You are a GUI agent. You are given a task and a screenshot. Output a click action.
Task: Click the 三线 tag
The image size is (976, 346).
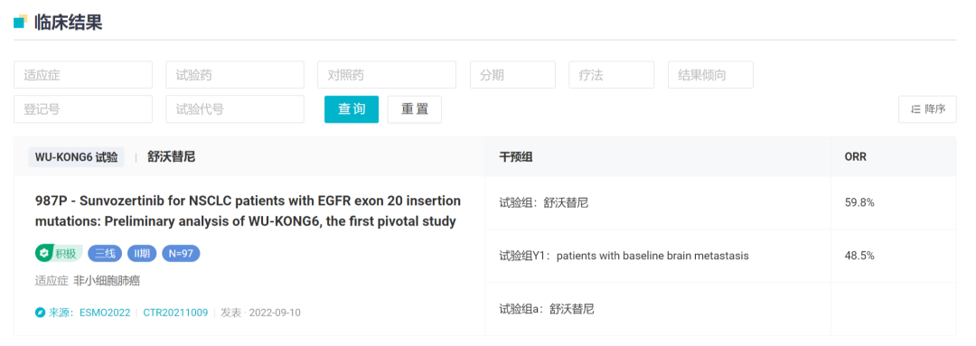click(x=105, y=253)
